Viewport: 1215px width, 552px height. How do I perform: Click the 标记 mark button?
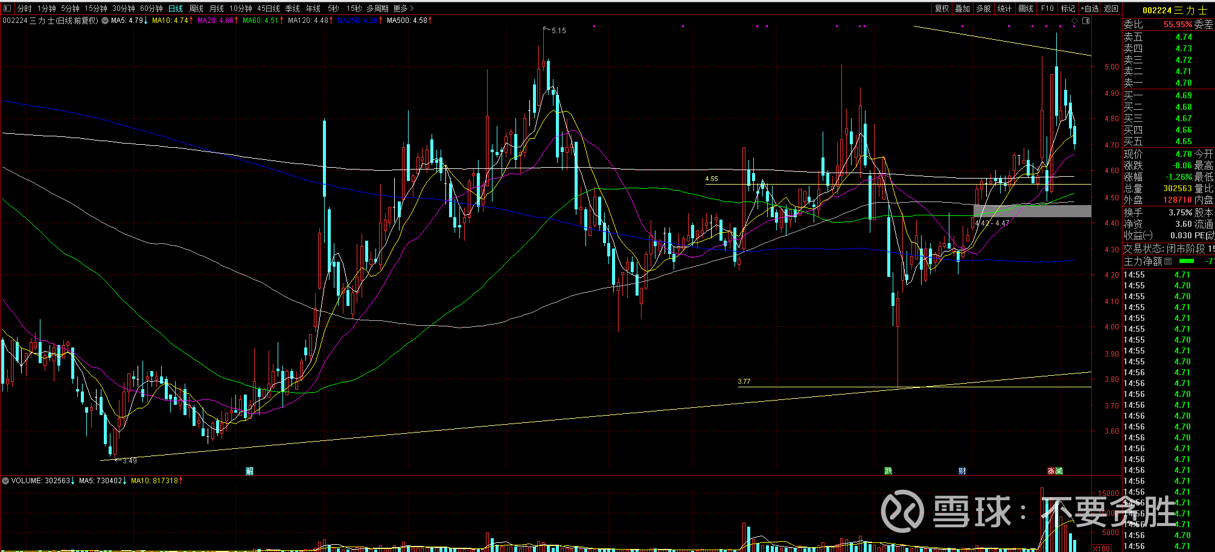tap(1068, 8)
